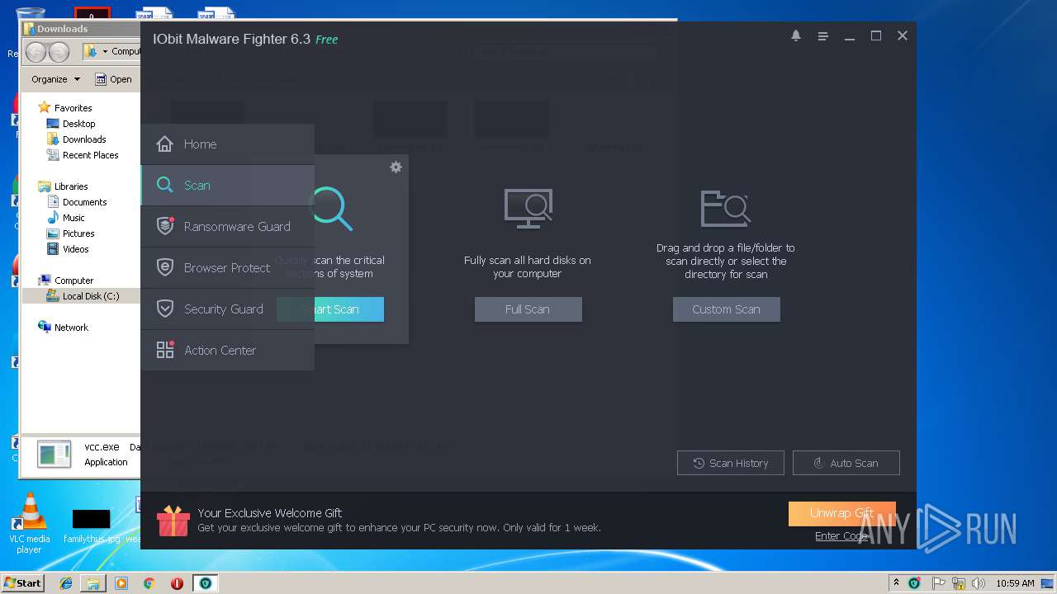The height and width of the screenshot is (594, 1057).
Task: Start a Custom Scan
Action: [x=726, y=309]
